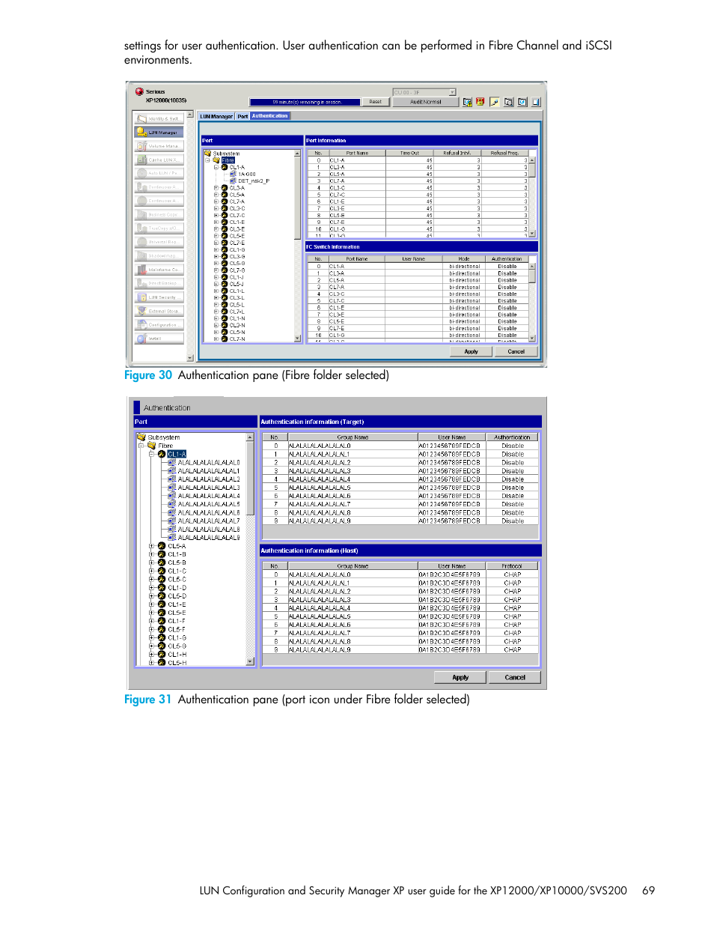Click Cancel in the Figure 31 pane
This screenshot has height=925, width=714.
coord(515,677)
